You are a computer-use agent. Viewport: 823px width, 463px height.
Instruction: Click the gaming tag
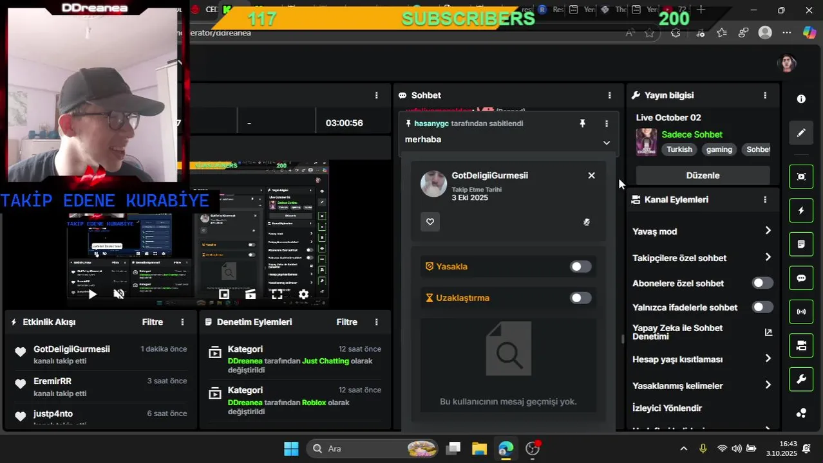(719, 149)
